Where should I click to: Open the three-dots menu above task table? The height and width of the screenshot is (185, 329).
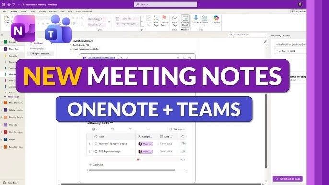[148, 129]
